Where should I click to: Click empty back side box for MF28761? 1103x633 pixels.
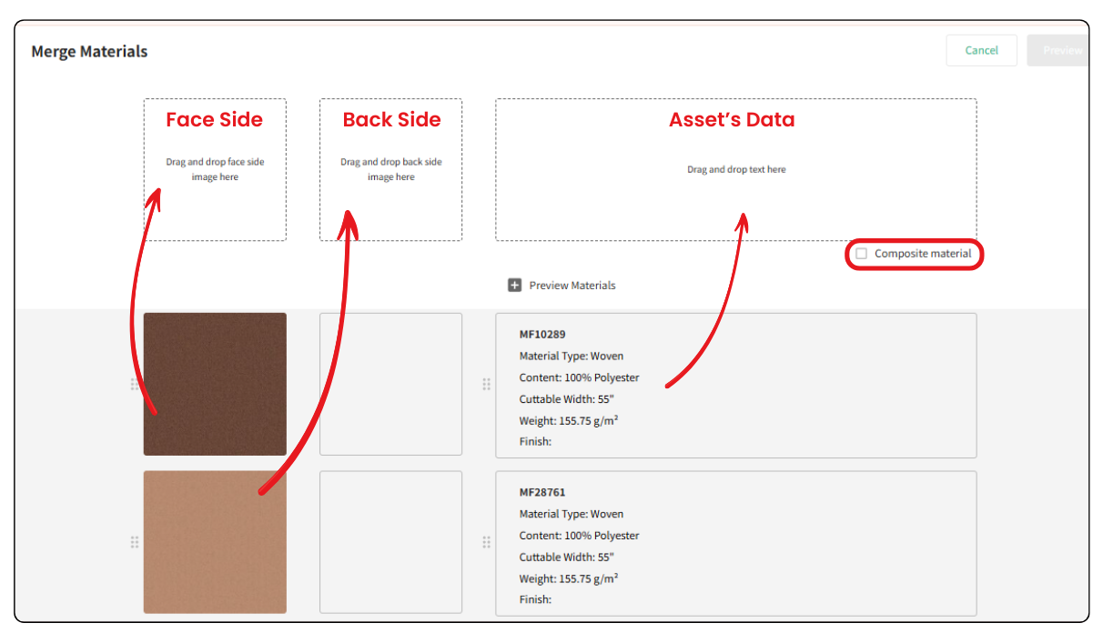(391, 542)
